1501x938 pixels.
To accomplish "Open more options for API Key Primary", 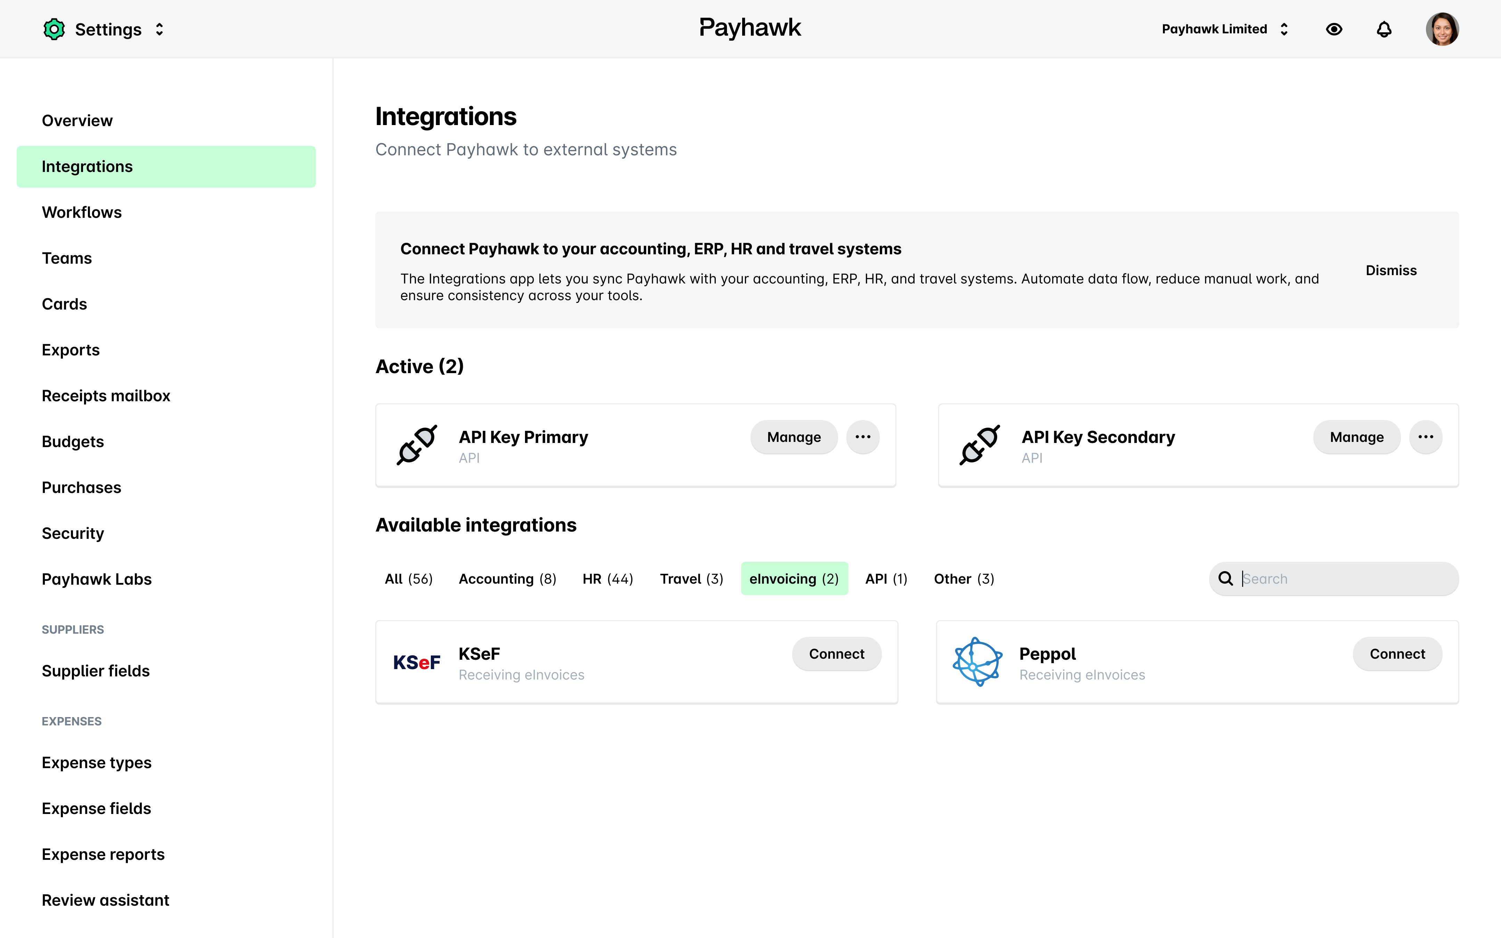I will pyautogui.click(x=863, y=437).
